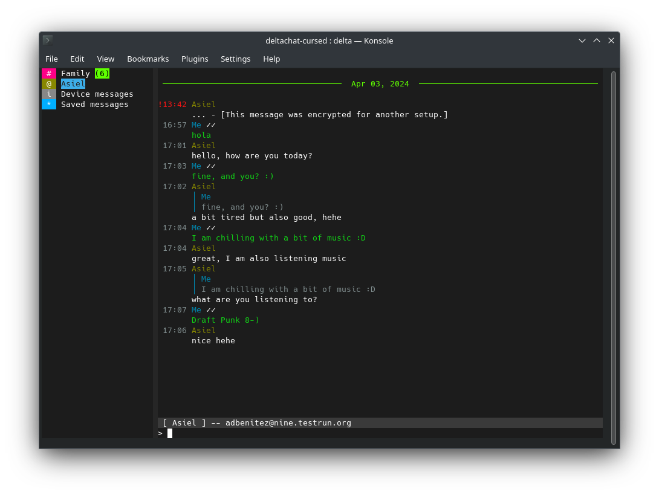Open the Edit menu
This screenshot has height=495, width=659.
(x=77, y=59)
